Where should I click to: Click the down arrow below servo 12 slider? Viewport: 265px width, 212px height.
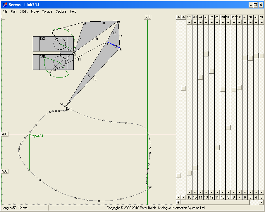pyautogui.click(x=211, y=192)
